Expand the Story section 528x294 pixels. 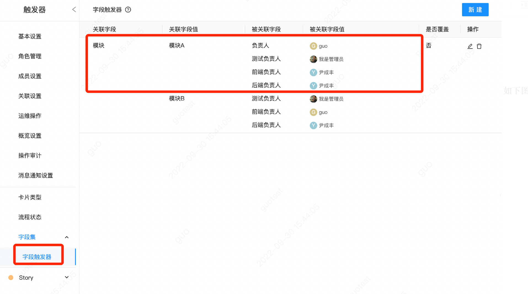click(x=66, y=277)
